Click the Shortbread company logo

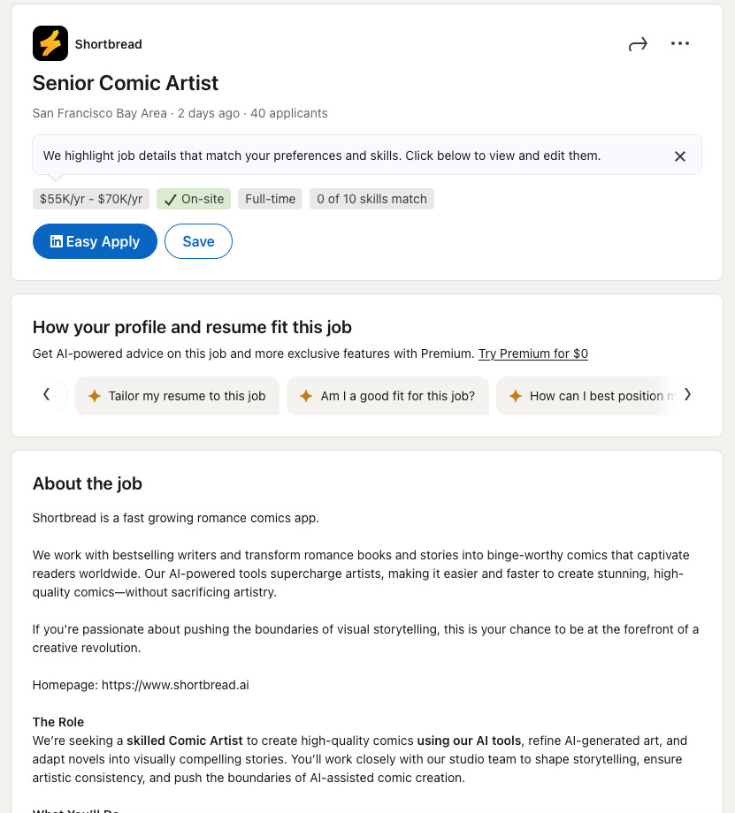click(50, 43)
